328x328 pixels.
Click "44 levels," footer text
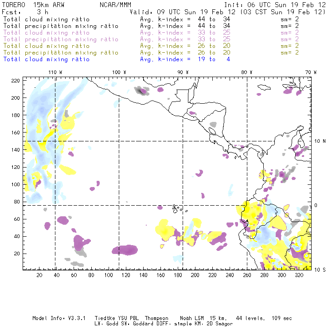click(x=250, y=318)
